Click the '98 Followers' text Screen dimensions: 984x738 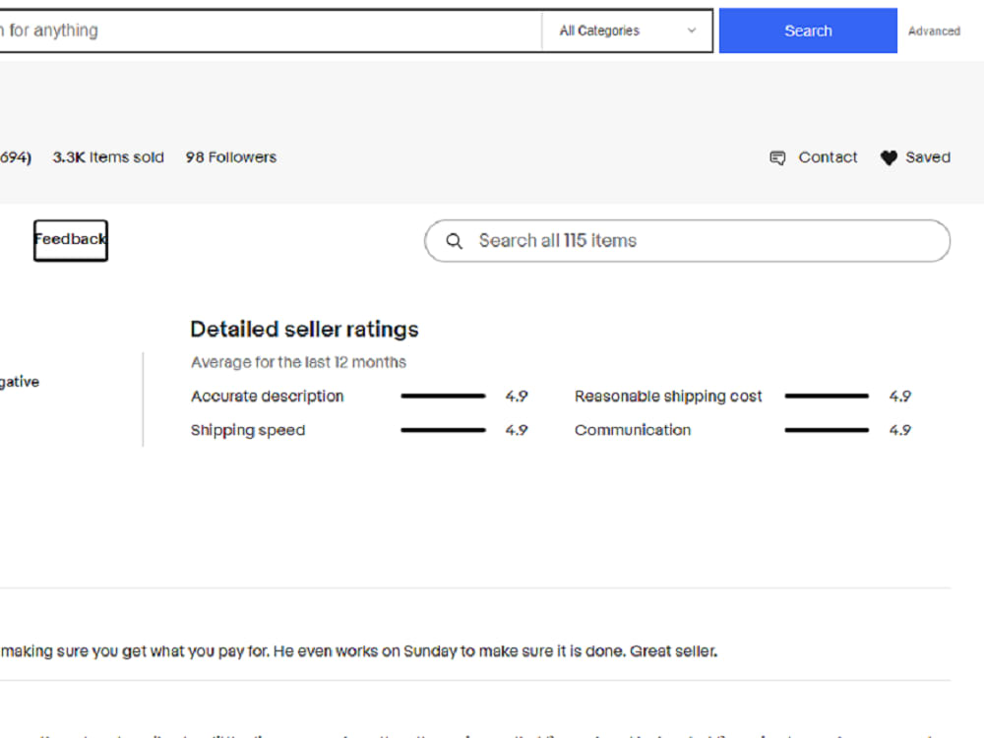(x=231, y=157)
